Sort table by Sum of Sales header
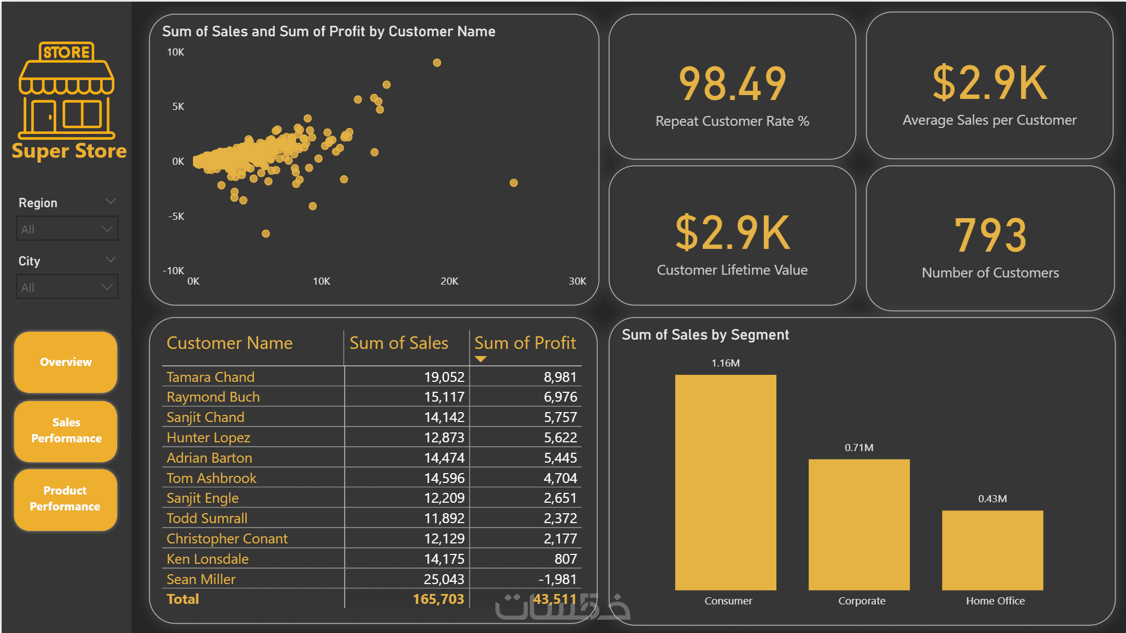 point(399,343)
